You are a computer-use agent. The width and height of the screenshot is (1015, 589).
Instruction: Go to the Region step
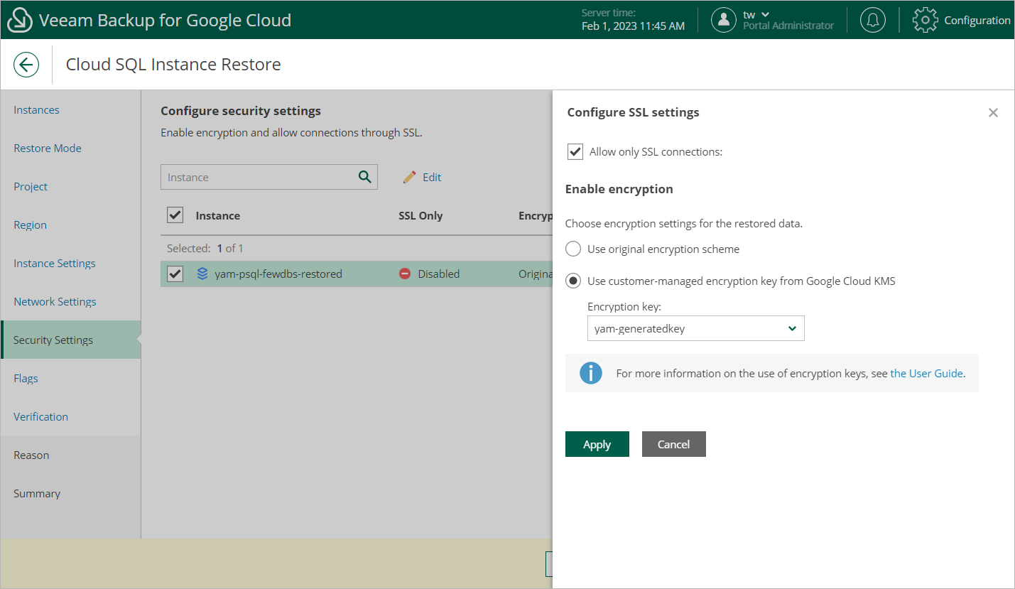[30, 225]
